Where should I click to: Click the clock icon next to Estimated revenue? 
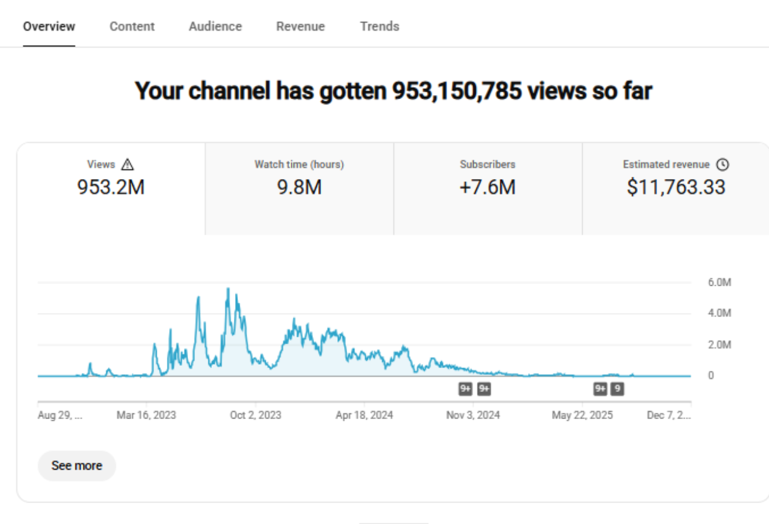click(722, 165)
